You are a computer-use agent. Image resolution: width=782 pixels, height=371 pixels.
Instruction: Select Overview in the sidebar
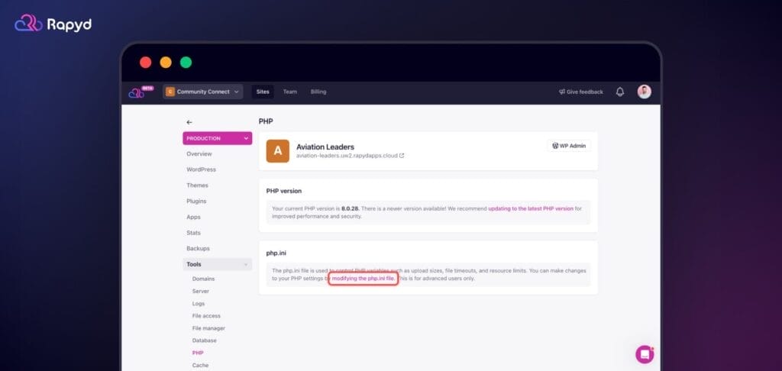(199, 154)
